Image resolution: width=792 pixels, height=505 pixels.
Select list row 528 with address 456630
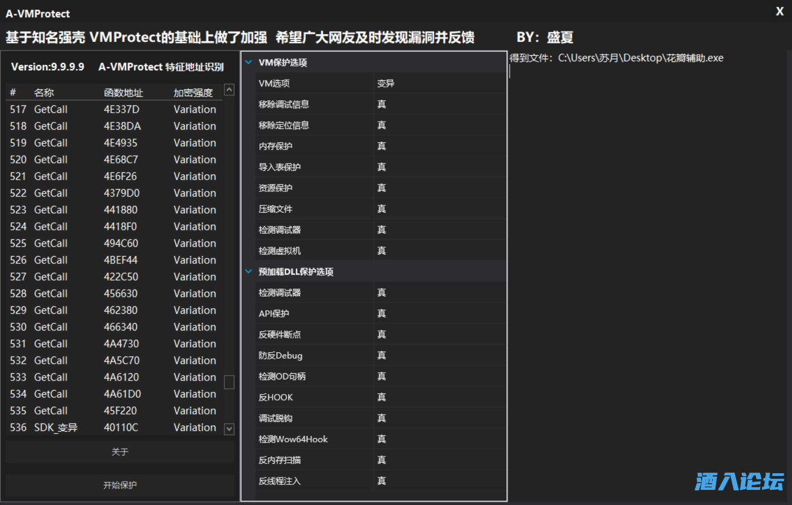point(114,294)
